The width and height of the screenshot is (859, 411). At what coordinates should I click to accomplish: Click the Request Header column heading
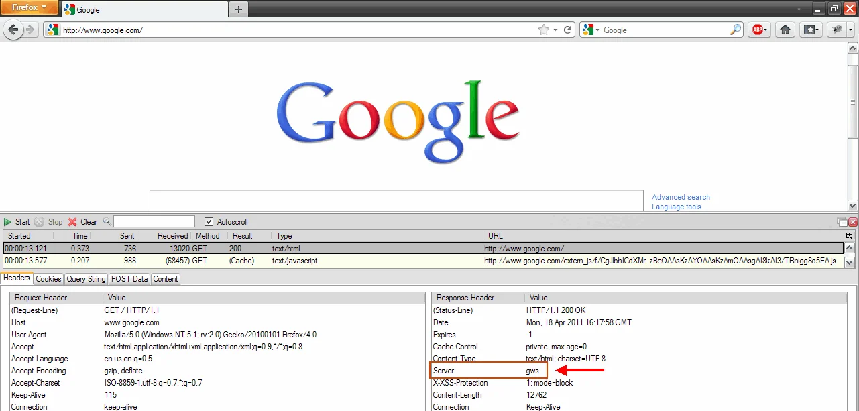point(56,298)
